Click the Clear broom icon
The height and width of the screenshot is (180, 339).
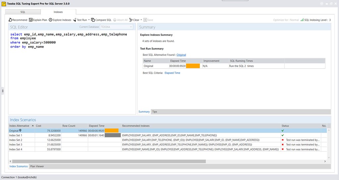coord(131,20)
